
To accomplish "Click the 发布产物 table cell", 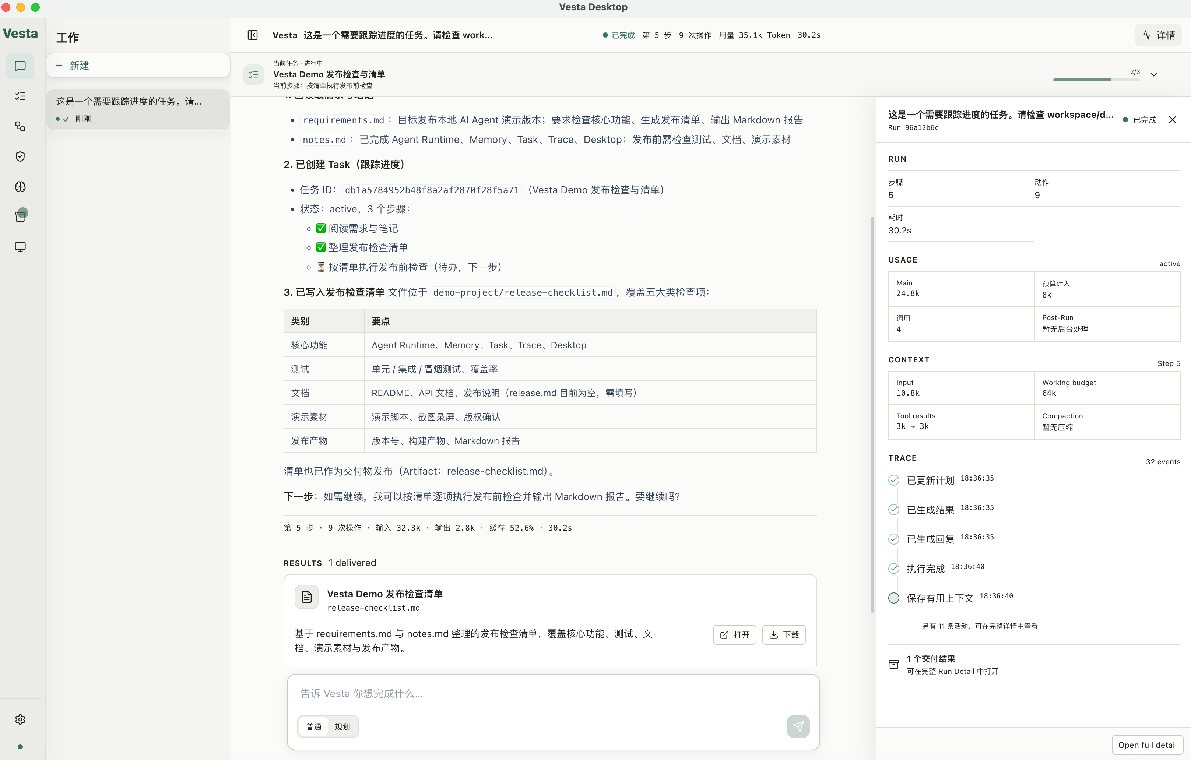I will pyautogui.click(x=324, y=441).
